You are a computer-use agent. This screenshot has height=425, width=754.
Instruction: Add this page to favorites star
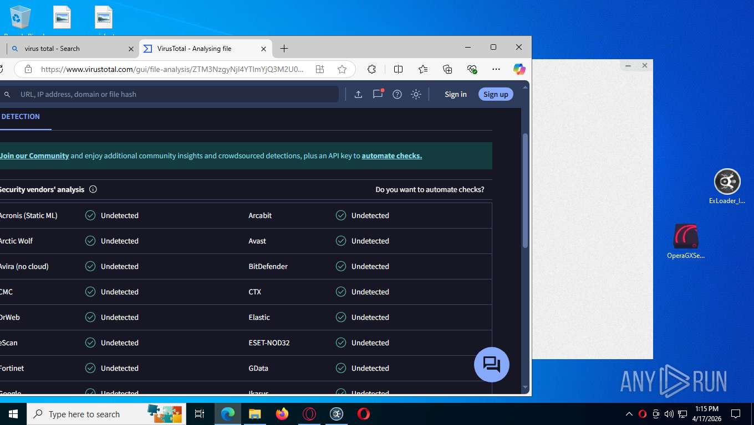[x=342, y=69]
